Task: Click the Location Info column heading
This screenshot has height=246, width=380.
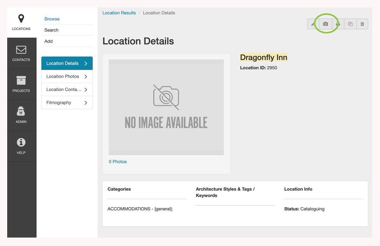Action: pos(298,189)
